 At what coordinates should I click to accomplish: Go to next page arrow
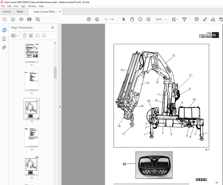click(97, 19)
